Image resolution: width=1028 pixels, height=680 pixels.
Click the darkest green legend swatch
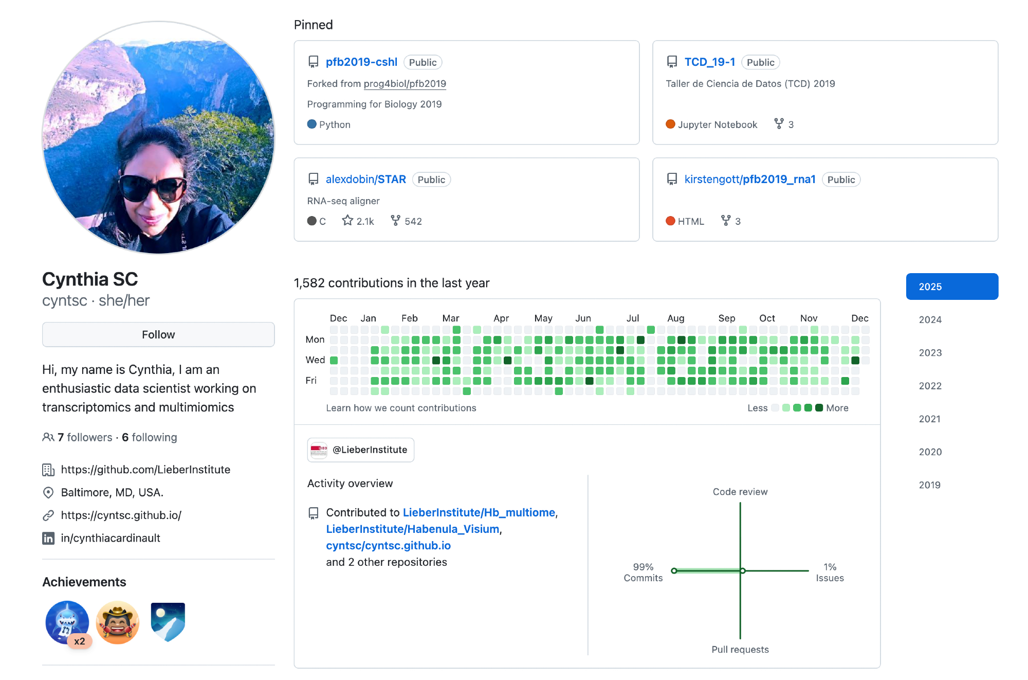pyautogui.click(x=819, y=408)
